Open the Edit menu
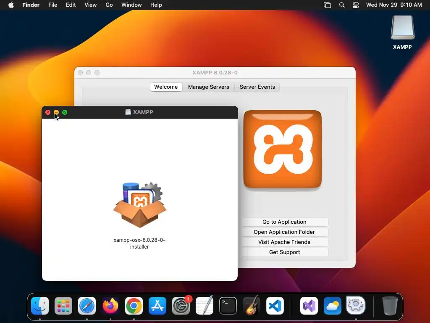This screenshot has width=430, height=323. [71, 5]
